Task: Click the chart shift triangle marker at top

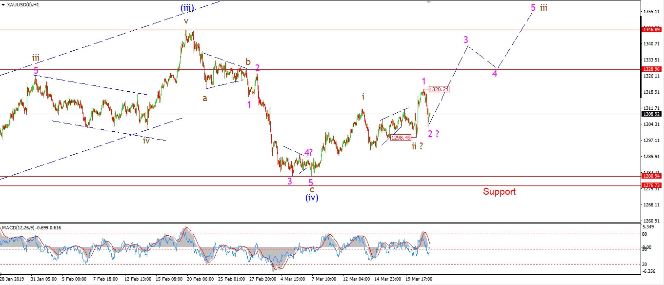Action: (429, 2)
